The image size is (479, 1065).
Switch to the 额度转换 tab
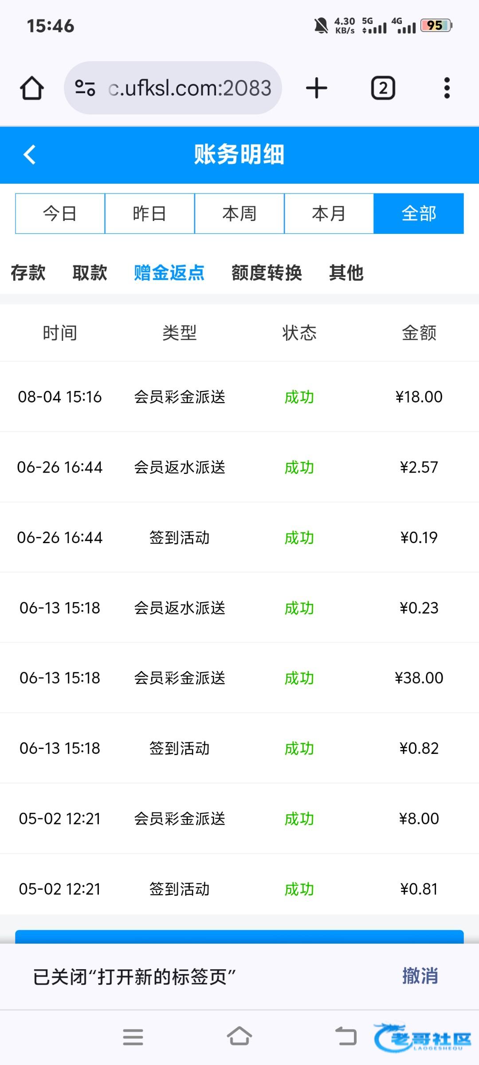[x=267, y=272]
